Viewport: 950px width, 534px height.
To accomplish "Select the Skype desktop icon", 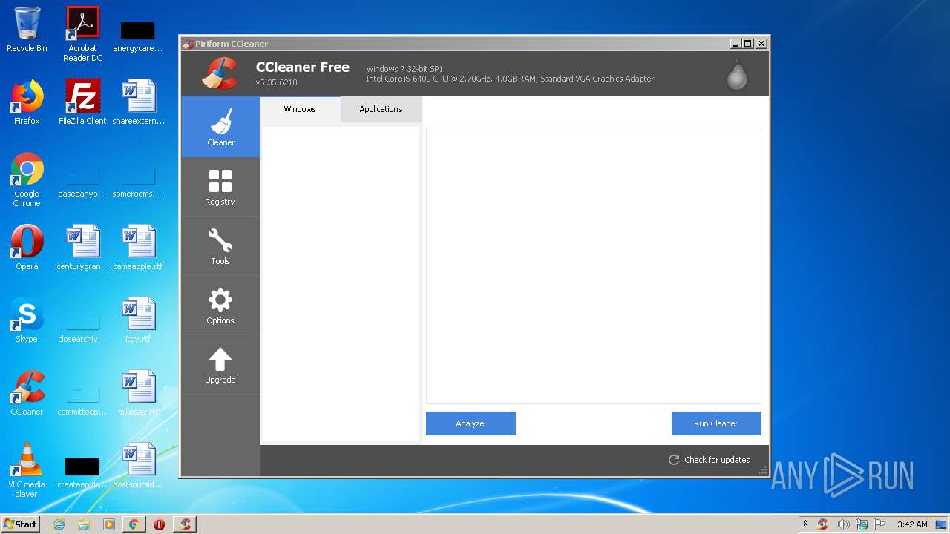I will 27,320.
